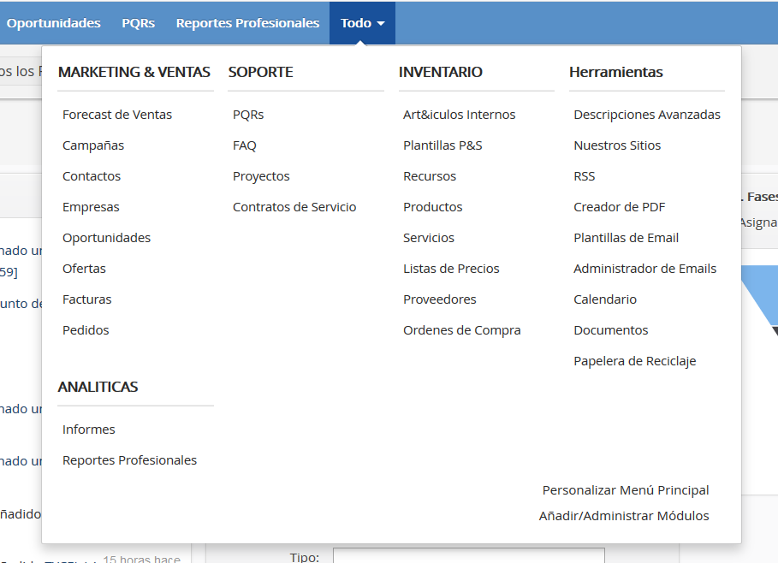Open Contratos de Servicio
778x563 pixels.
point(294,207)
